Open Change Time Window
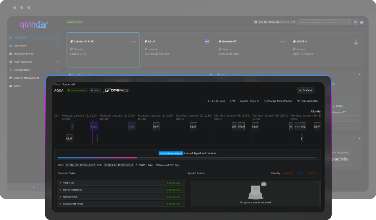Viewport: 376px width, 220px height. [x=278, y=101]
